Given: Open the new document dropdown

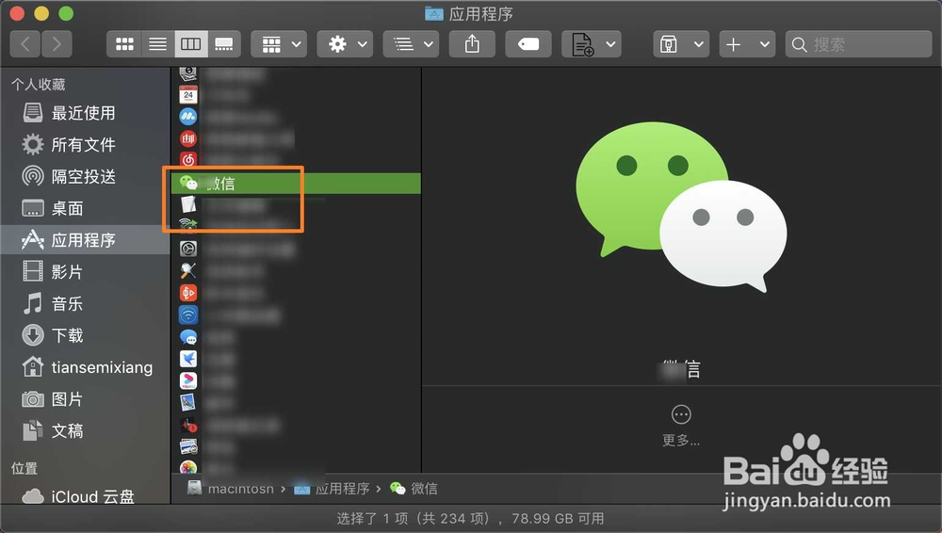Looking at the screenshot, I should click(x=592, y=44).
